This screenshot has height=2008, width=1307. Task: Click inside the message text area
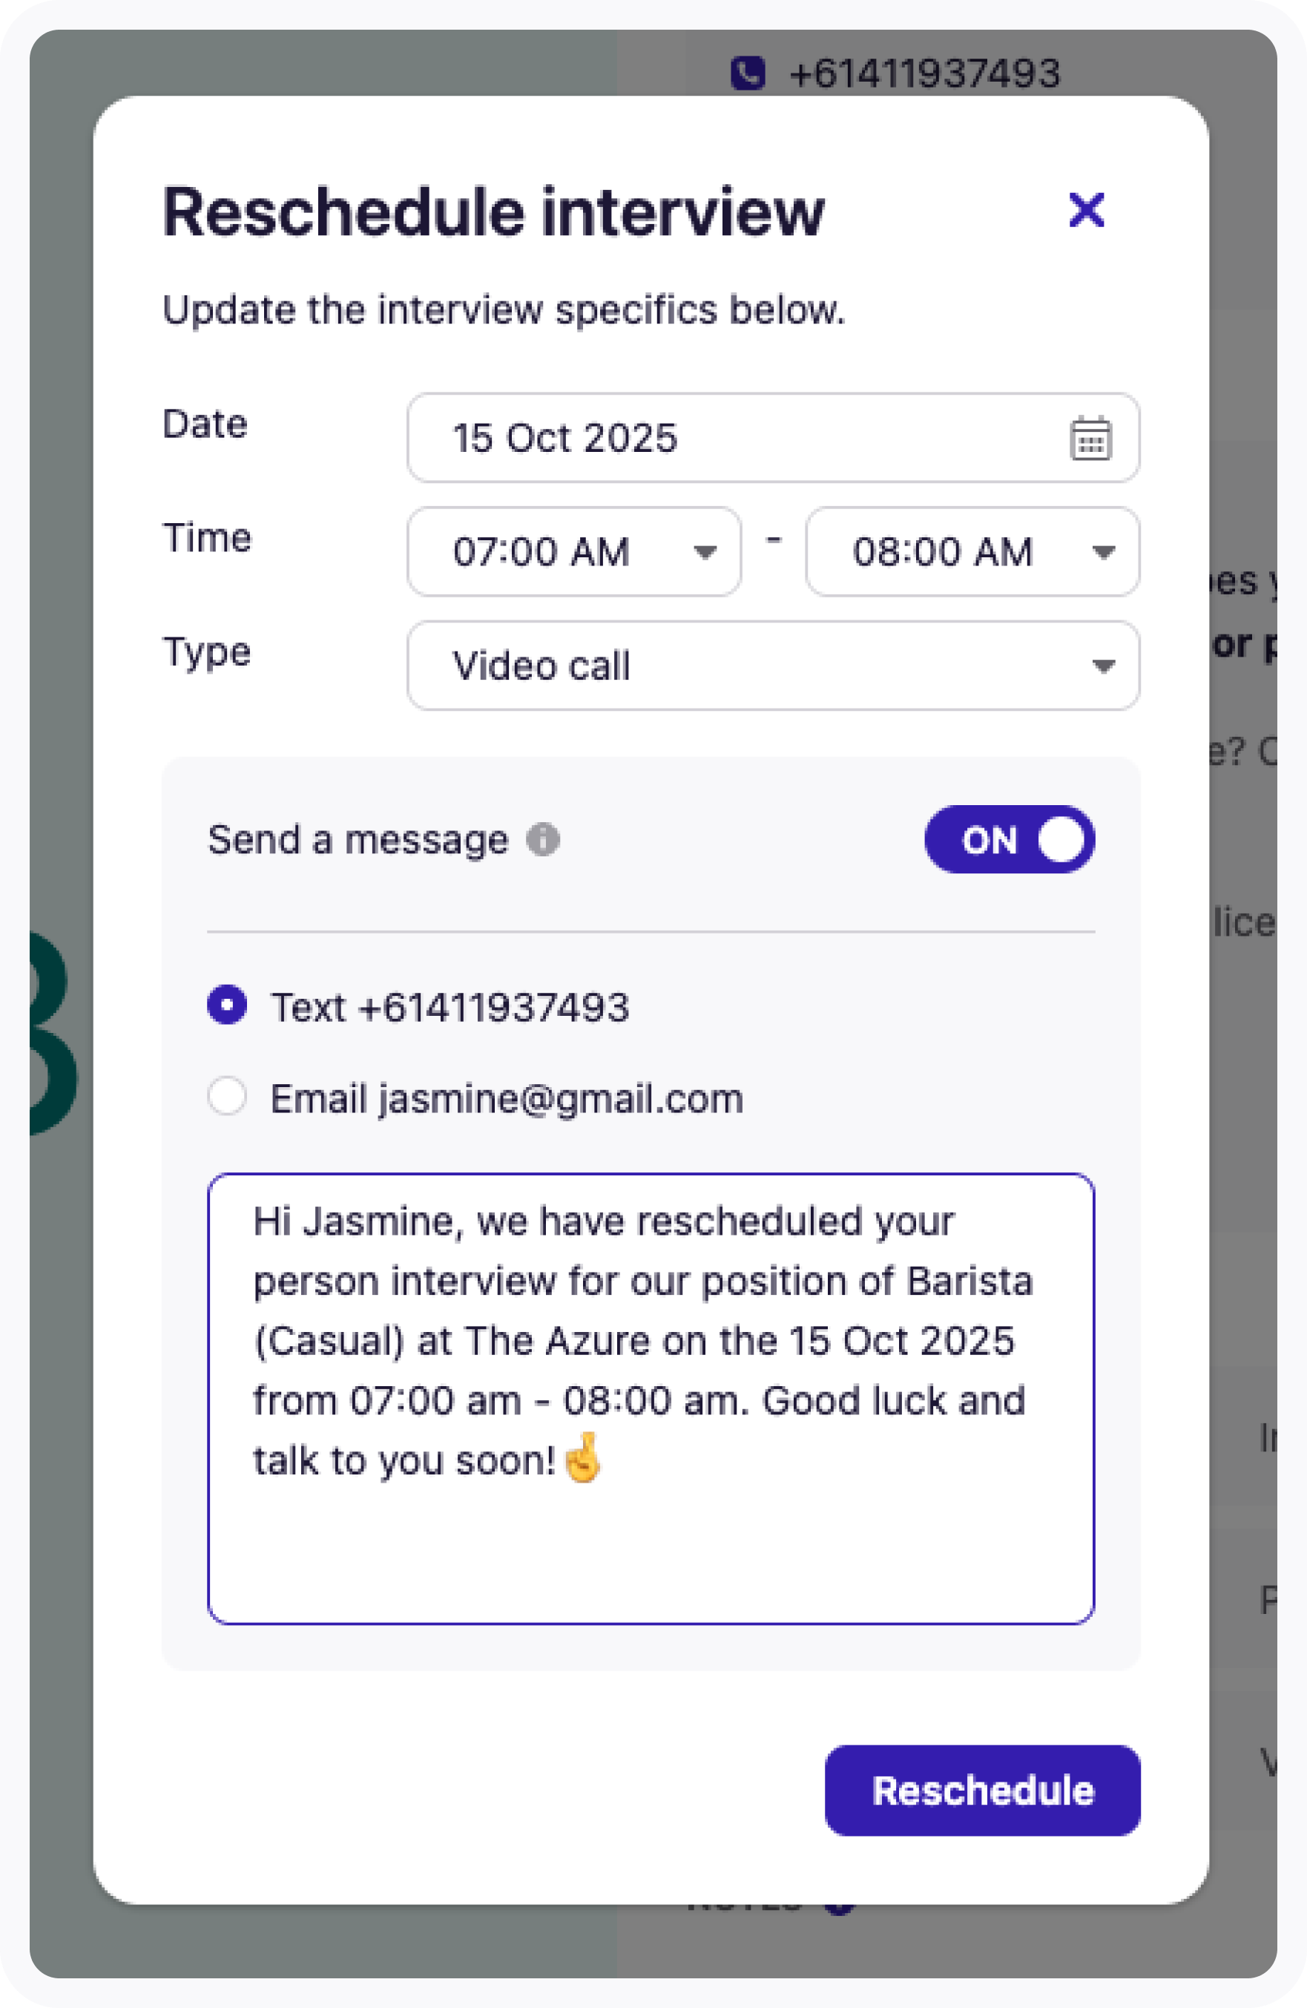(x=651, y=1399)
